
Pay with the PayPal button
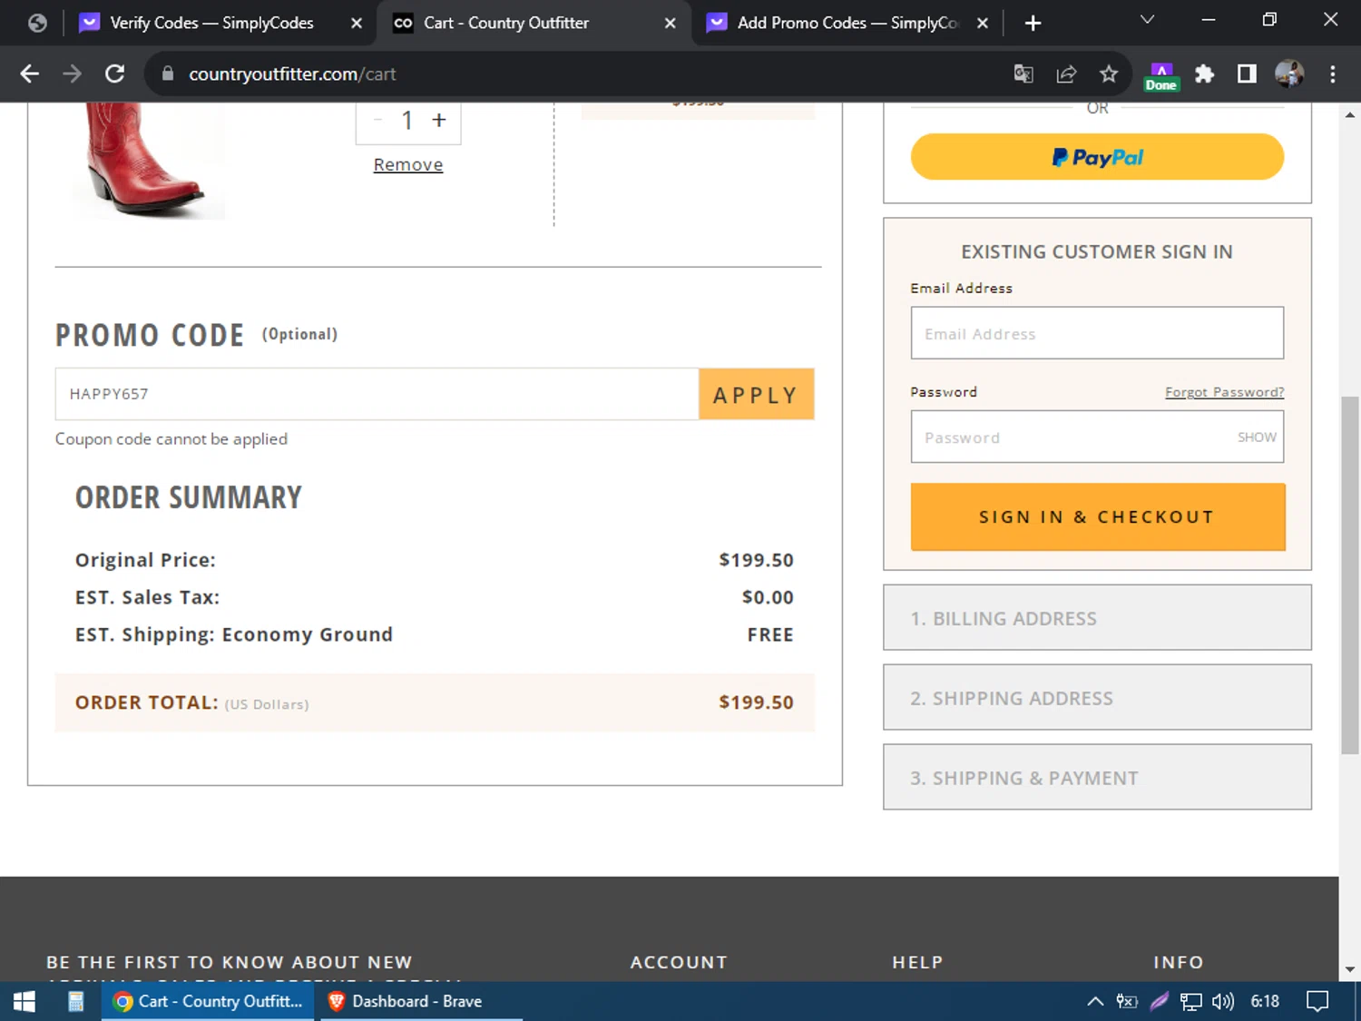coord(1097,157)
